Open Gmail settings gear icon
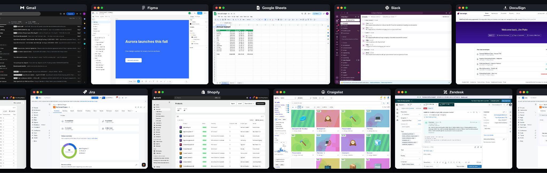The width and height of the screenshot is (547, 173). 64,14
